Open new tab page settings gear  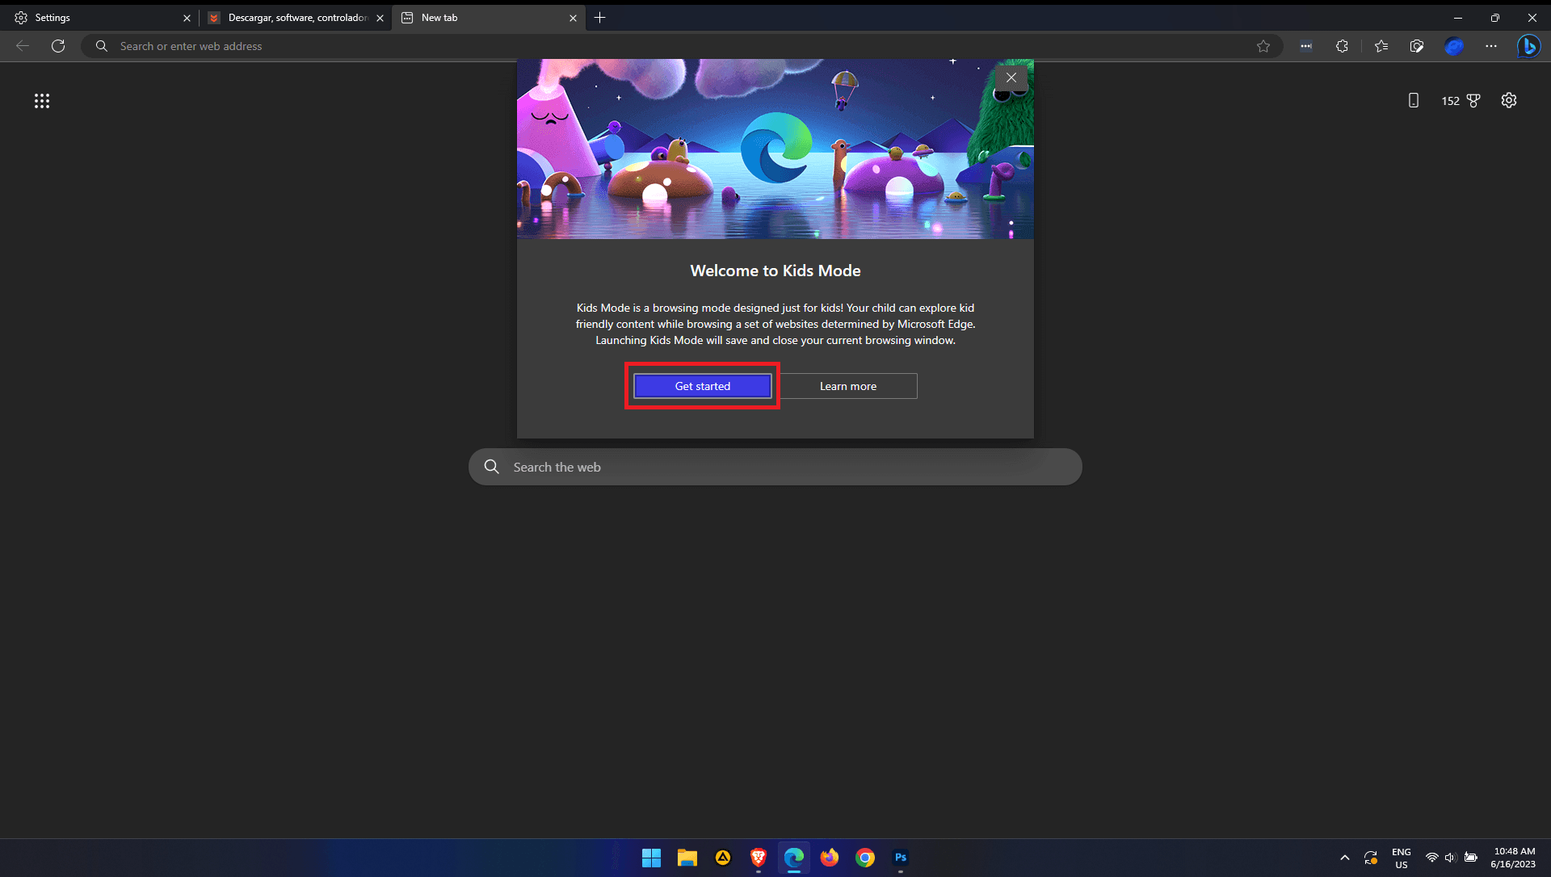point(1509,100)
